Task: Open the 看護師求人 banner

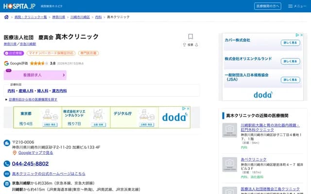Action: tap(35, 75)
